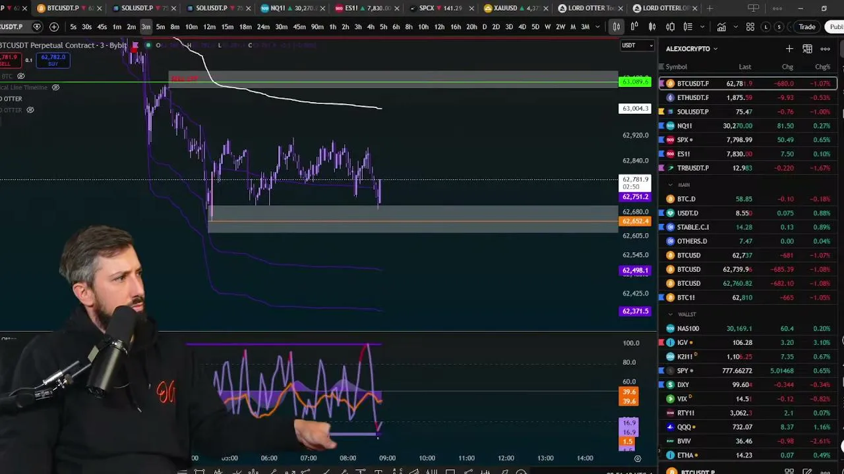Image resolution: width=844 pixels, height=474 pixels.
Task: Click the hollow candles chart type icon
Action: click(x=634, y=27)
